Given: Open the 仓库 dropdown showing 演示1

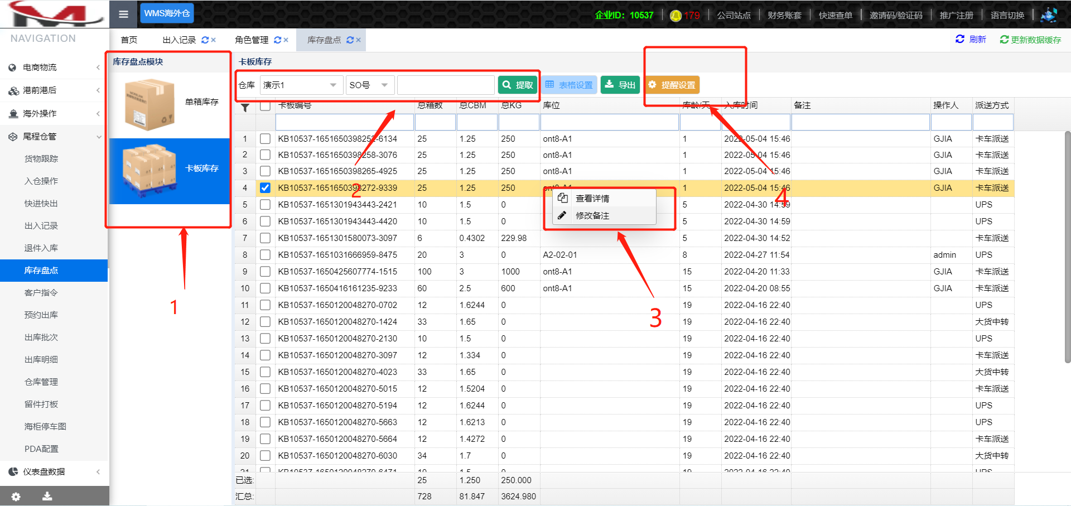Looking at the screenshot, I should [x=301, y=85].
